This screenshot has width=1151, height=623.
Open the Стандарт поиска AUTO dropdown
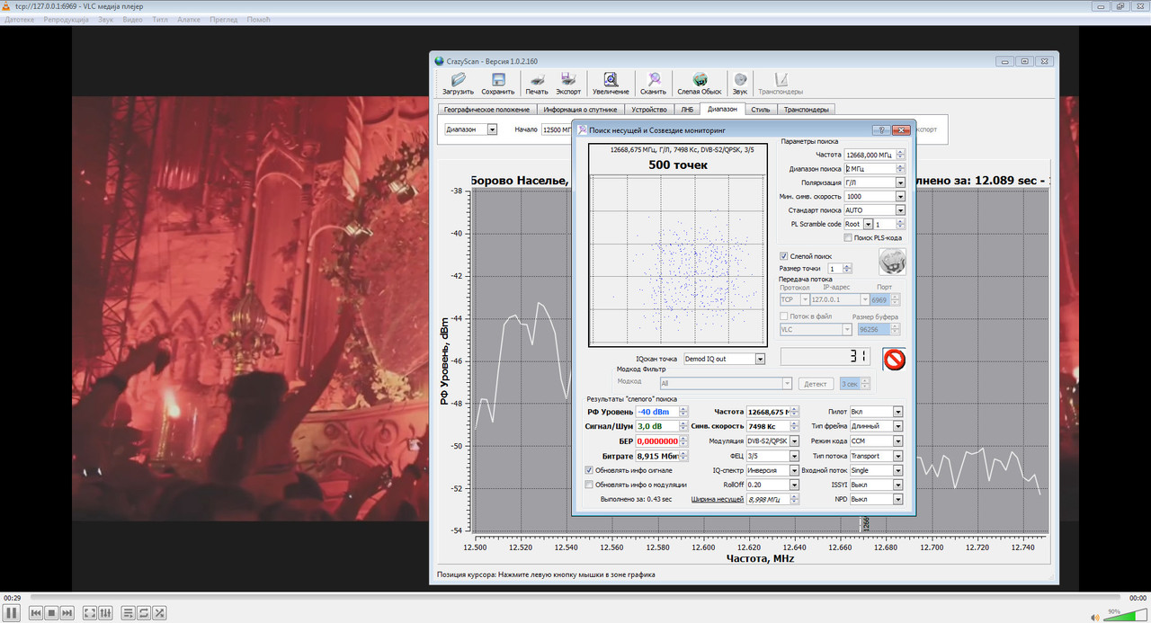(900, 210)
